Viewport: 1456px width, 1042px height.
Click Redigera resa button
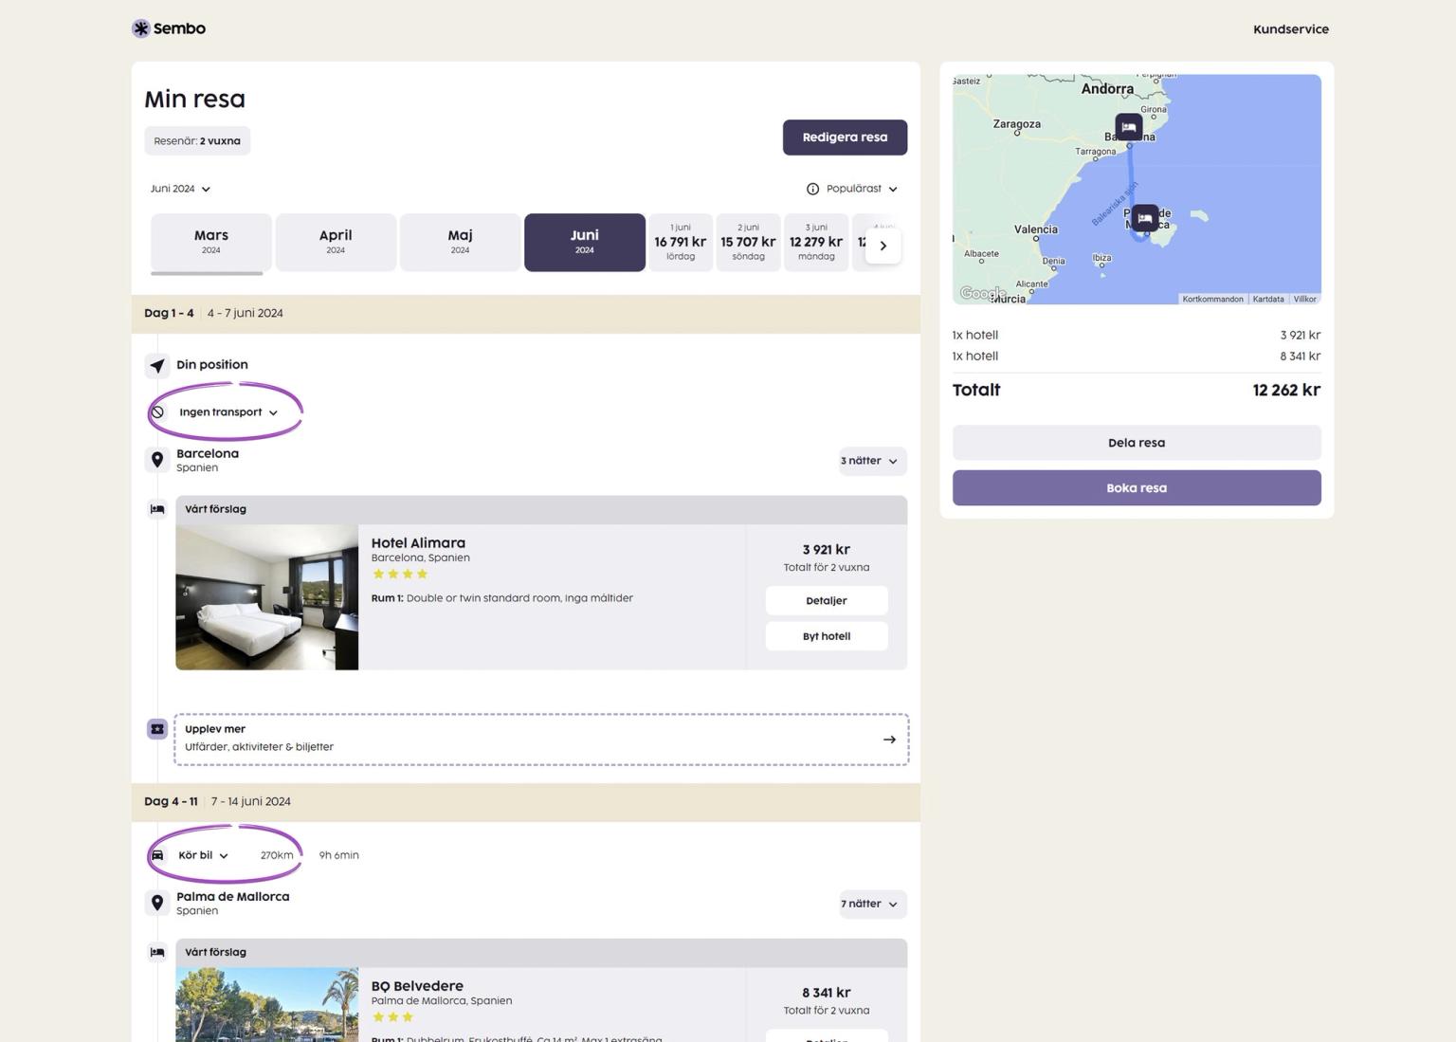tap(845, 137)
